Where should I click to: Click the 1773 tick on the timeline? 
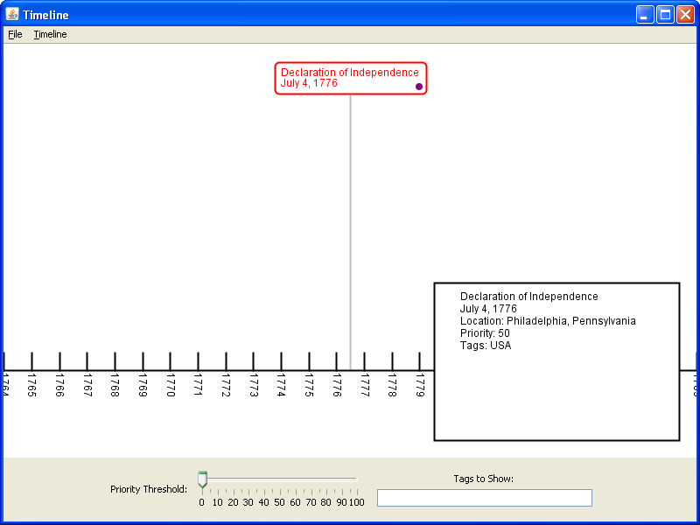(254, 362)
